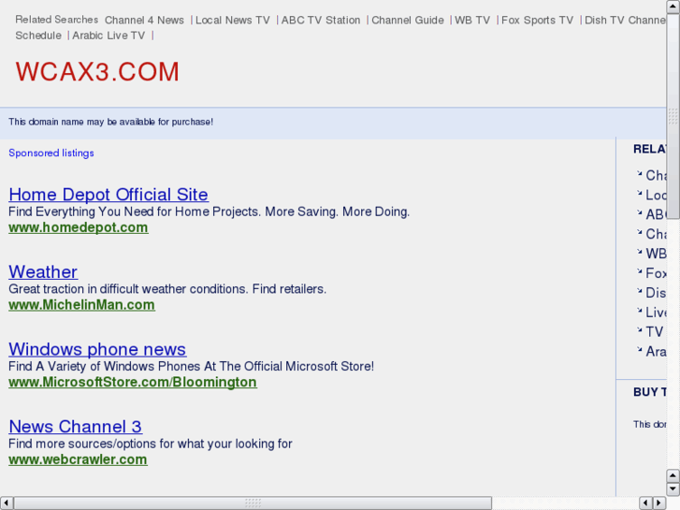Image resolution: width=680 pixels, height=510 pixels.
Task: Click the WCAX3.COM site title
Action: [x=97, y=72]
